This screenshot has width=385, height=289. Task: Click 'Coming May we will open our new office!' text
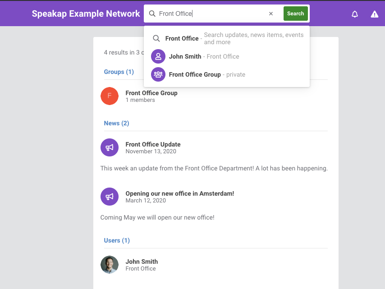(x=157, y=217)
